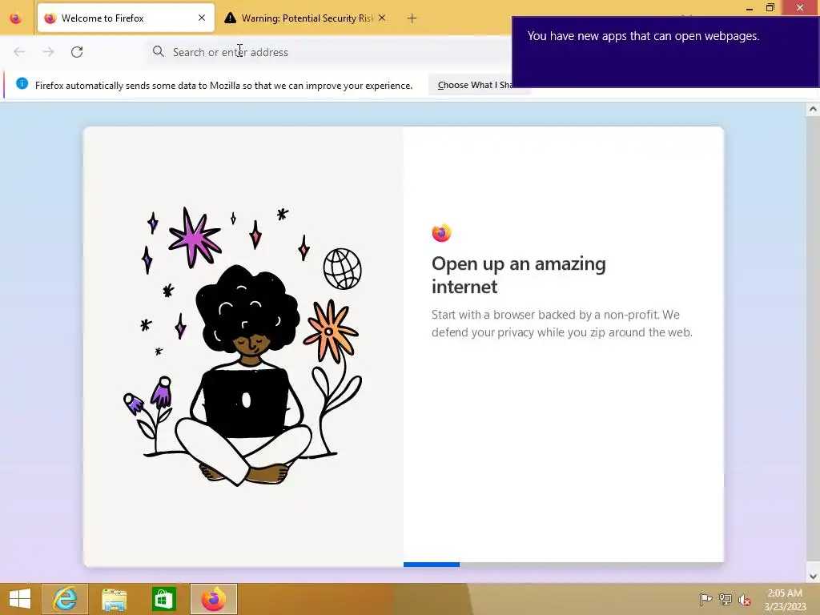Open the Windows Store from taskbar

163,599
